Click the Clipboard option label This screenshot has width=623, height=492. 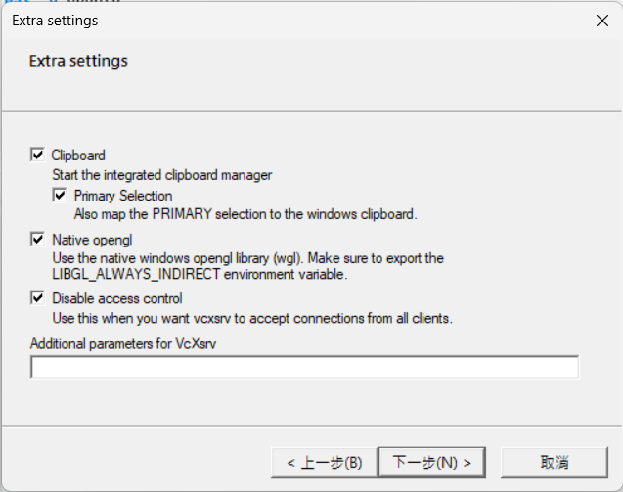coord(78,155)
